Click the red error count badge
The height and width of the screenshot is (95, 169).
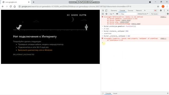(x=156, y=11)
